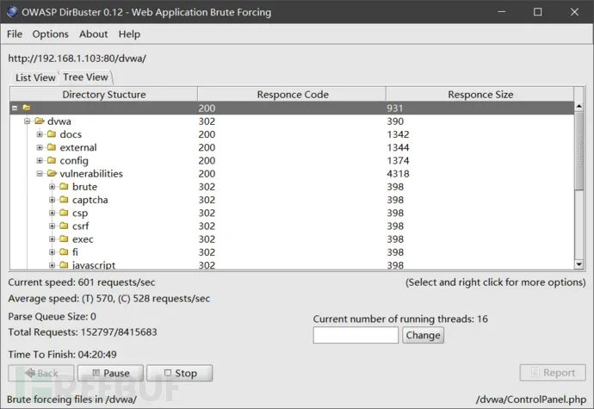Collapse the root tree node

[15, 108]
